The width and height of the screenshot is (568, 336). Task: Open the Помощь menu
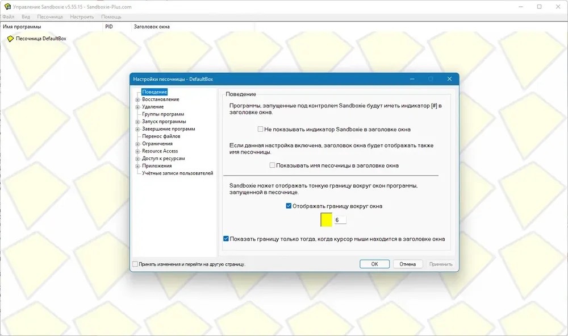point(111,16)
